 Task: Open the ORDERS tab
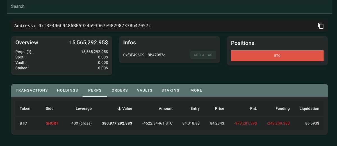[120, 90]
